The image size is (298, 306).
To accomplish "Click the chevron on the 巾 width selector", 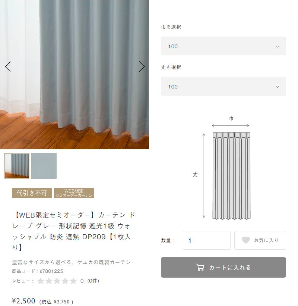I will tap(278, 46).
